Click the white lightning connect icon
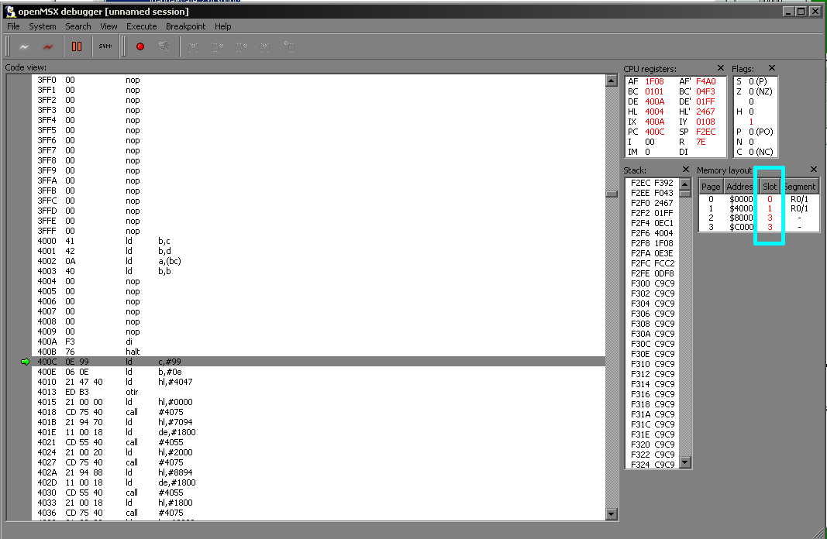827x539 pixels. (x=23, y=46)
